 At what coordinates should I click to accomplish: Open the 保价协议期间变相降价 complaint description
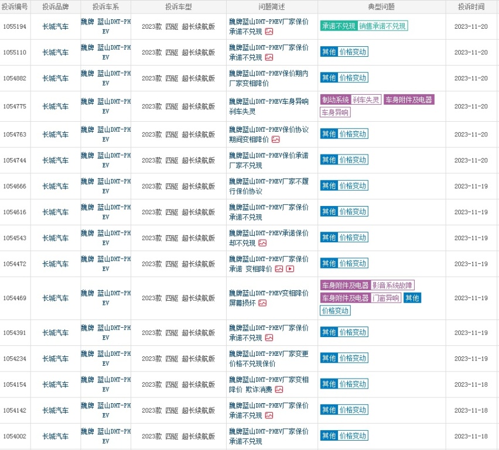point(269,135)
